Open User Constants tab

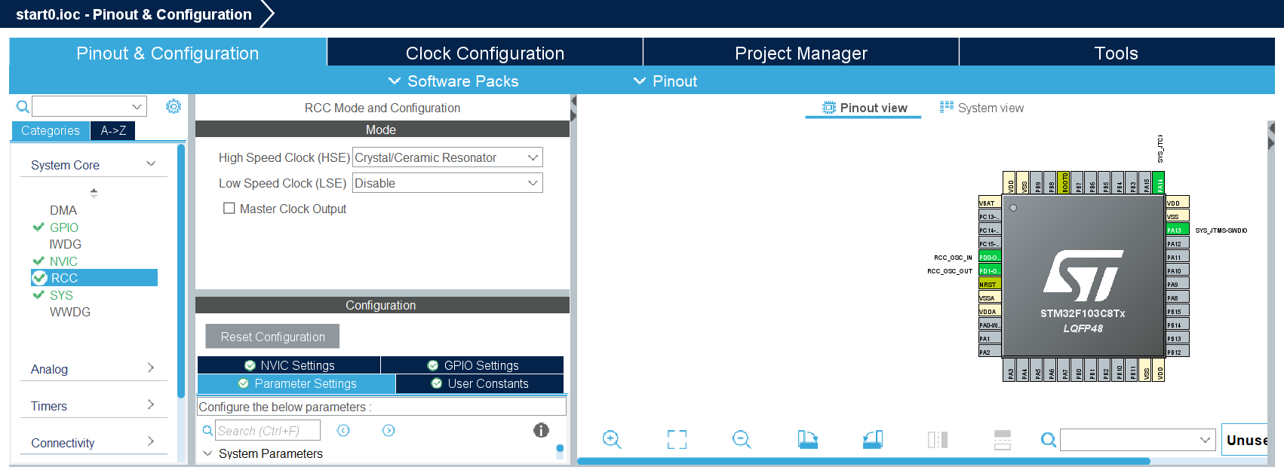click(x=480, y=383)
